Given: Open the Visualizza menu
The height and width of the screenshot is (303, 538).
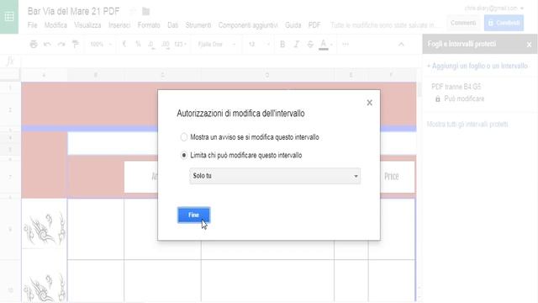Looking at the screenshot, I should click(87, 25).
